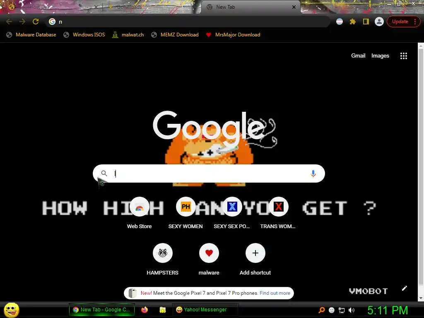Screen dimensions: 424x318
Task: Click the red Update button
Action: pos(400,22)
